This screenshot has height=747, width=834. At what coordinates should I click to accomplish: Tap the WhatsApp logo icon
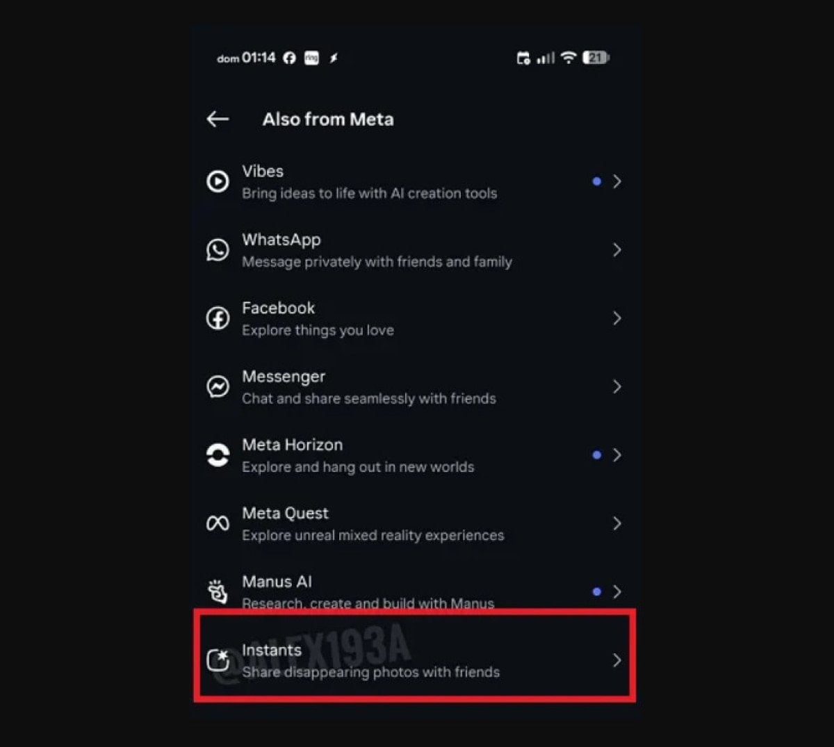pos(218,249)
